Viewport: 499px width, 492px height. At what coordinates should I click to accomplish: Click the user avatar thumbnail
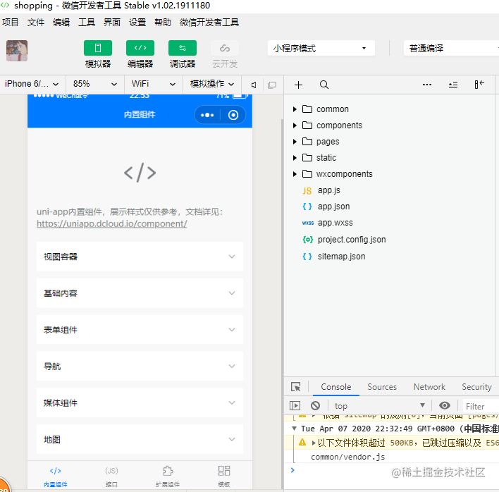17,51
